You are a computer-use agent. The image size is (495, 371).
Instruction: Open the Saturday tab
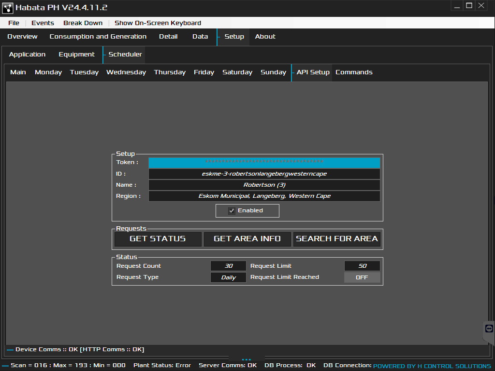pyautogui.click(x=237, y=72)
